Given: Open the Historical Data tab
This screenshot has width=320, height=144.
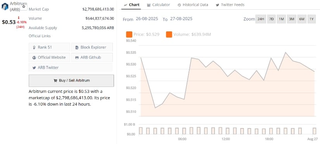Looking at the screenshot, I should click(x=193, y=5).
